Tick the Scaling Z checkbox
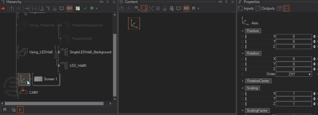Screen dimensions: 318x115 click(243, 104)
